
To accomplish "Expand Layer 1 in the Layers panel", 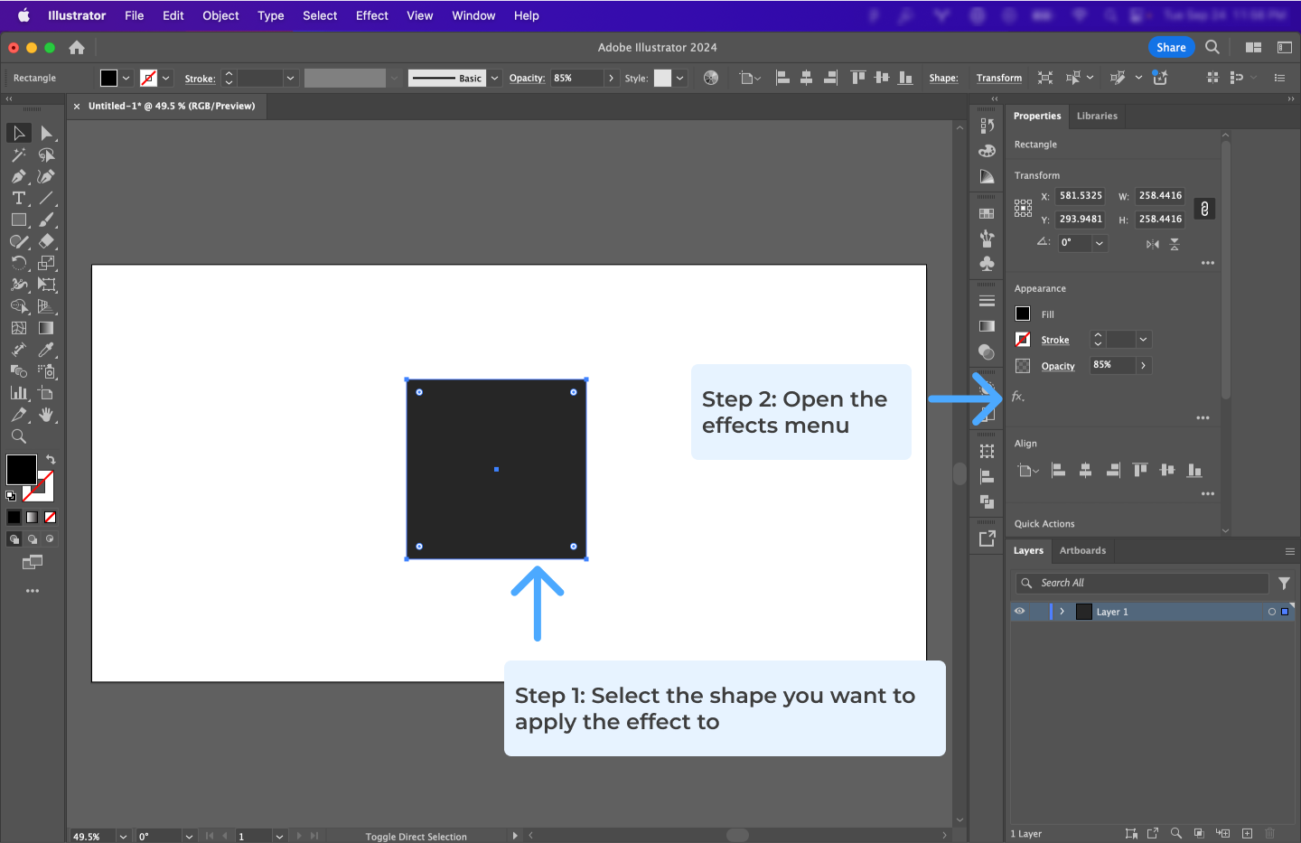I will pos(1062,612).
